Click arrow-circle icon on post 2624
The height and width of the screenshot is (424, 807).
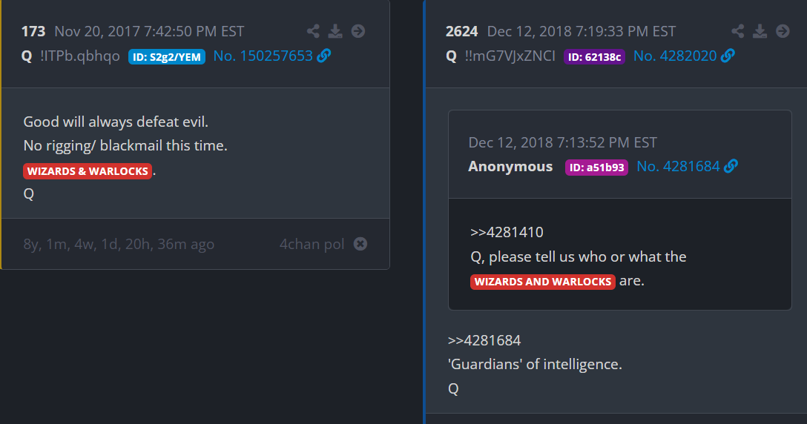point(783,31)
